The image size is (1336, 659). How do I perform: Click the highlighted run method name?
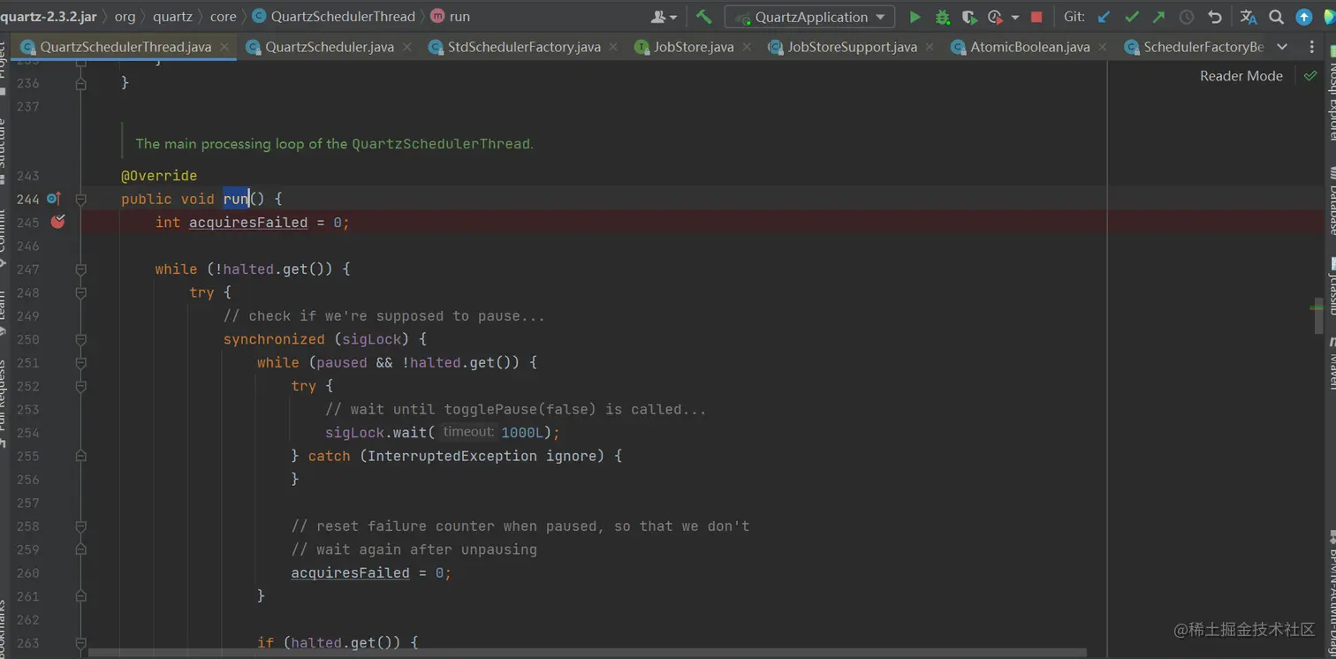[236, 199]
